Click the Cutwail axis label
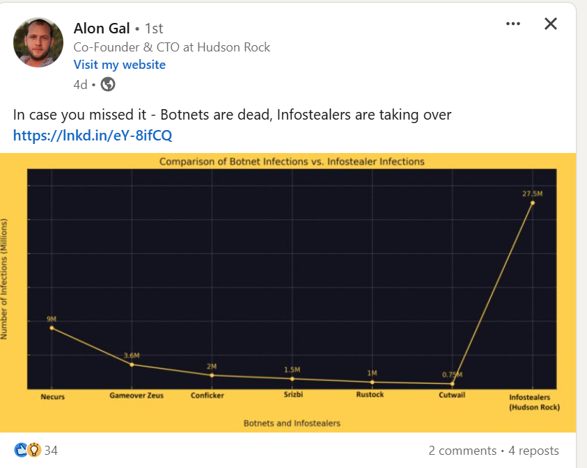 click(452, 395)
